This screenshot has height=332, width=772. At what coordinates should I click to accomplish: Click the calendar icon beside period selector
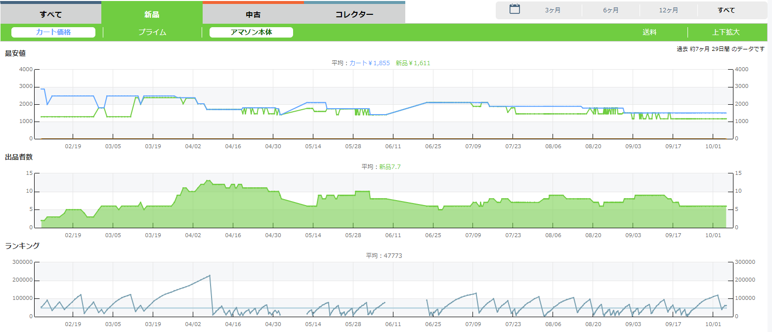coord(515,9)
